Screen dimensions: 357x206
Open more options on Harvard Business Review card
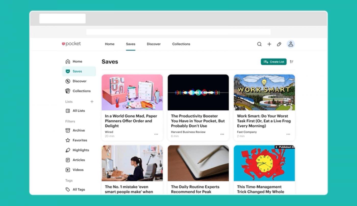point(222,134)
